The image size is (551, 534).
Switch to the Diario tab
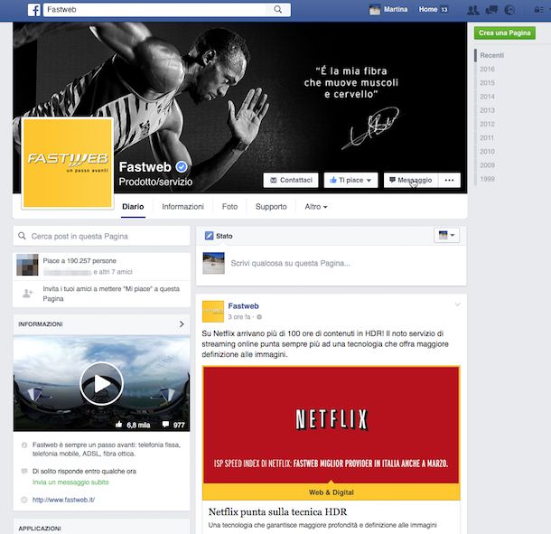tap(133, 207)
